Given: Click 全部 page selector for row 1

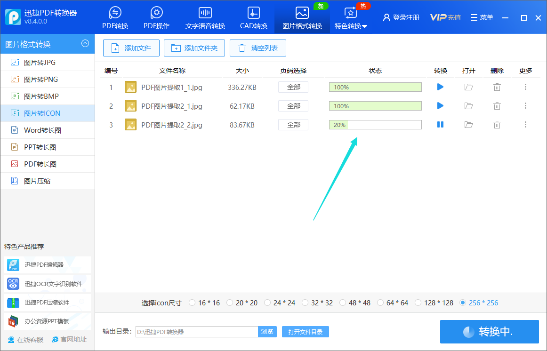Looking at the screenshot, I should pos(293,87).
